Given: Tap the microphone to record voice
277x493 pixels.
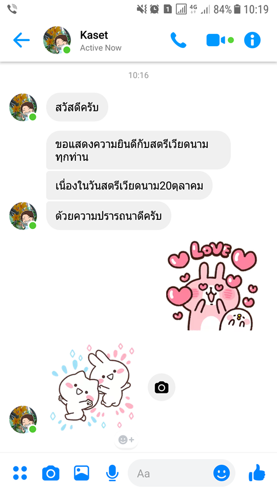Looking at the screenshot, I should tap(112, 473).
